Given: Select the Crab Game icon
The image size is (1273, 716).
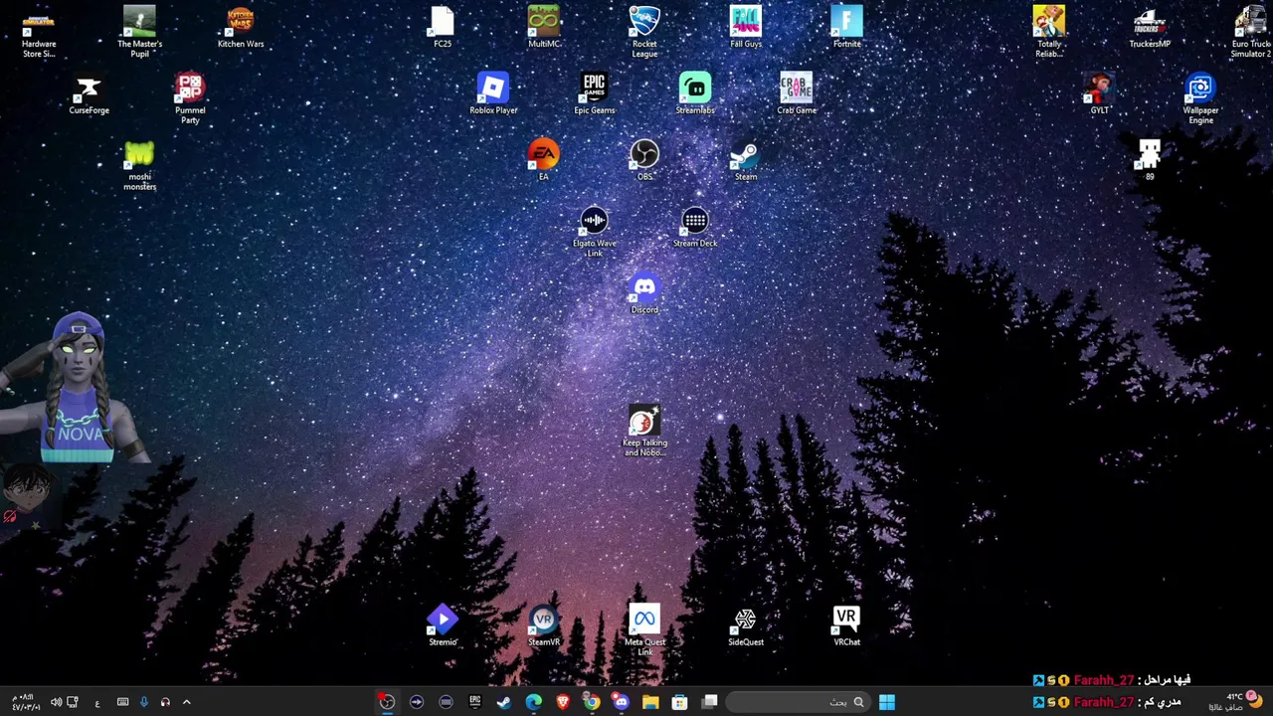Looking at the screenshot, I should click(796, 94).
